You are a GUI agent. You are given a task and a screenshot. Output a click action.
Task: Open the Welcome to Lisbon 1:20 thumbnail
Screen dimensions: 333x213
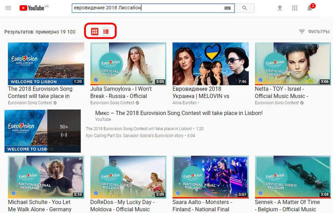point(46,64)
